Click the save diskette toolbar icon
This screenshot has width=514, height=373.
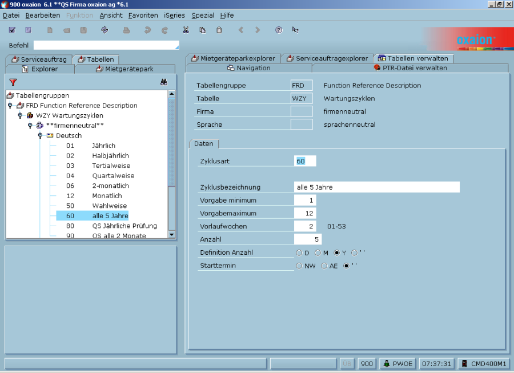click(x=83, y=30)
